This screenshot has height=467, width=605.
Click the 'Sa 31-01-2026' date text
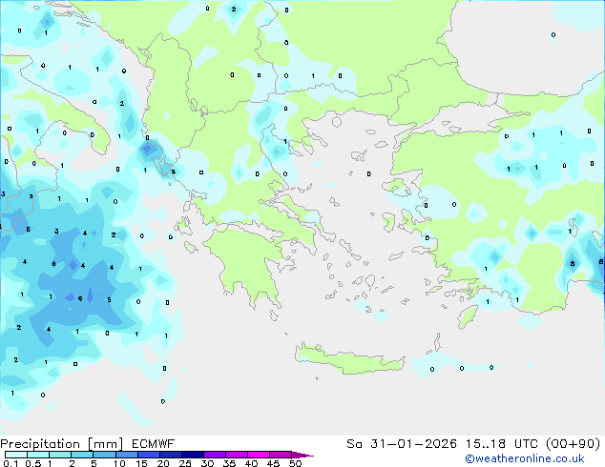tap(402, 444)
